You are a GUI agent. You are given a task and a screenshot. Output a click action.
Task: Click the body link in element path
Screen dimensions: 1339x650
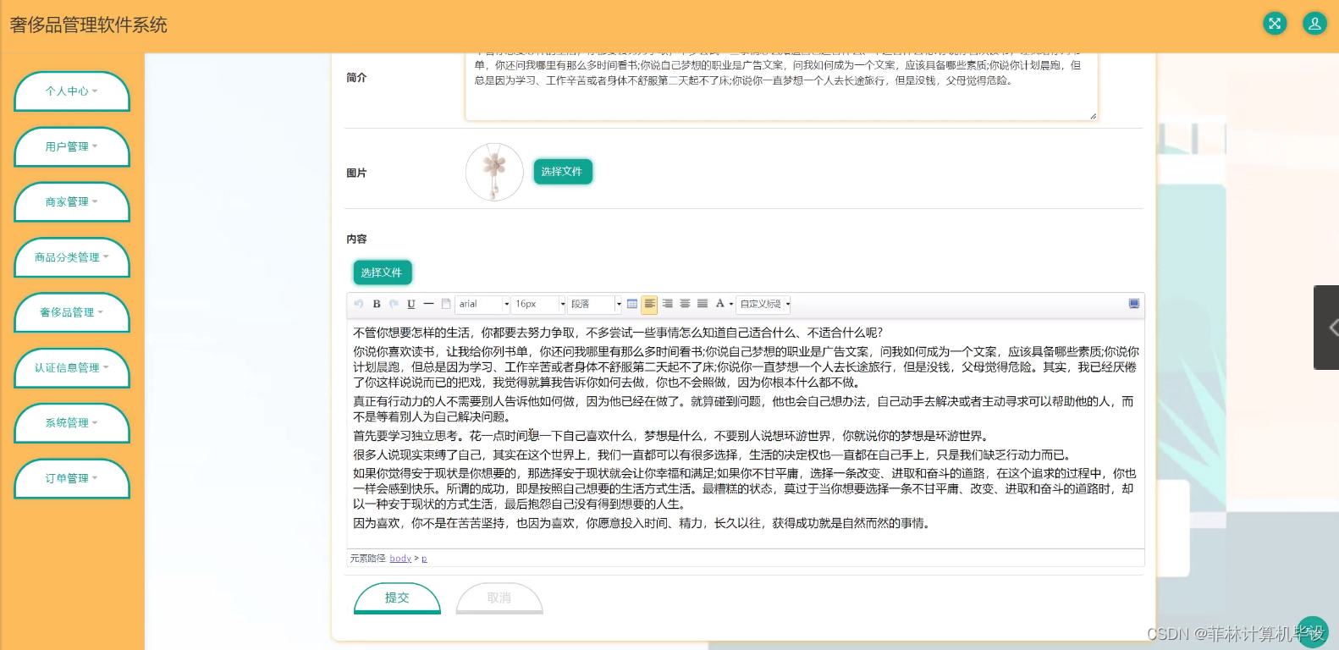[x=400, y=559]
